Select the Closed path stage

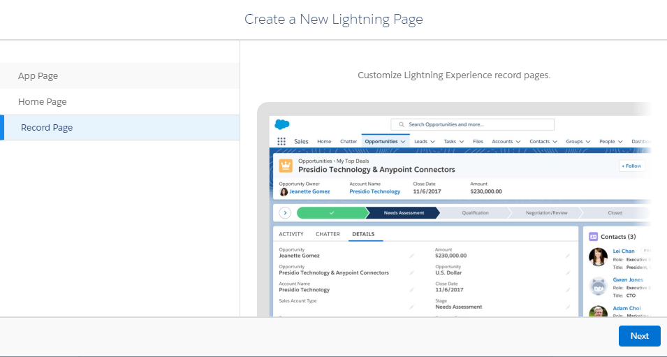pyautogui.click(x=615, y=213)
